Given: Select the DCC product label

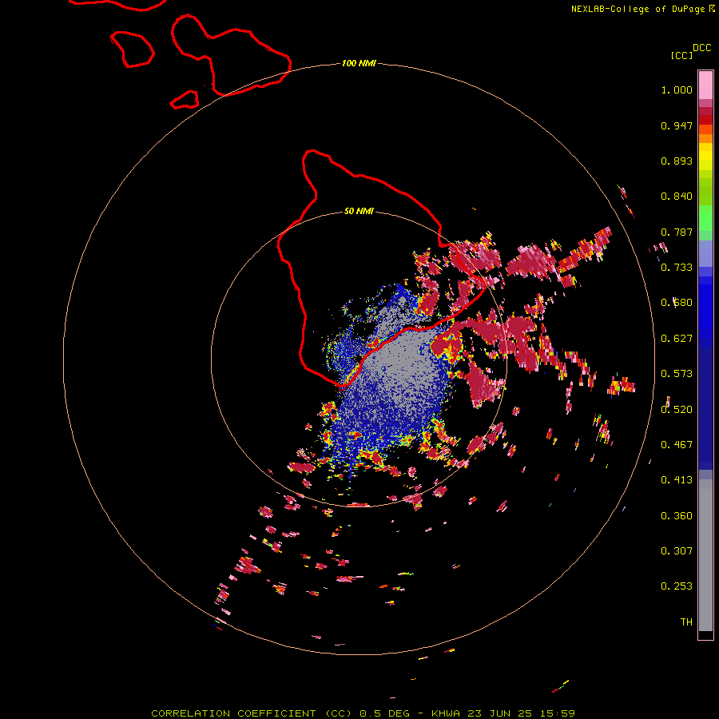Looking at the screenshot, I should [702, 48].
